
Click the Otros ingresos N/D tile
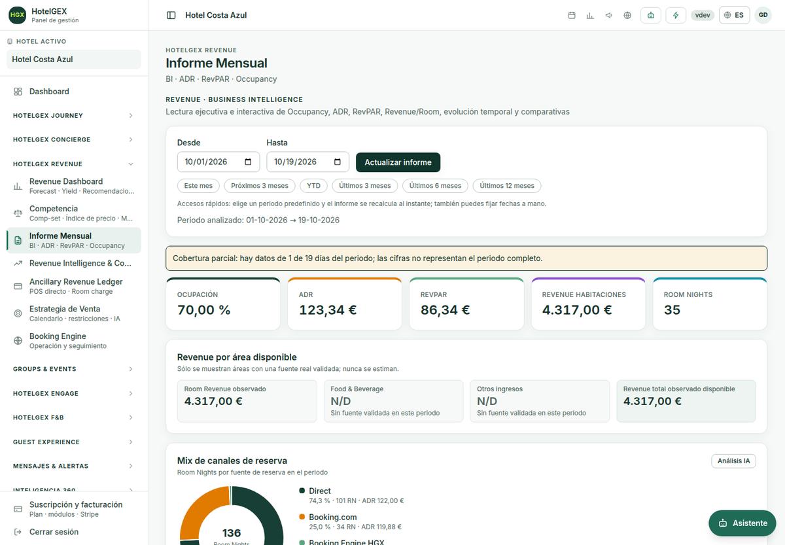[540, 401]
